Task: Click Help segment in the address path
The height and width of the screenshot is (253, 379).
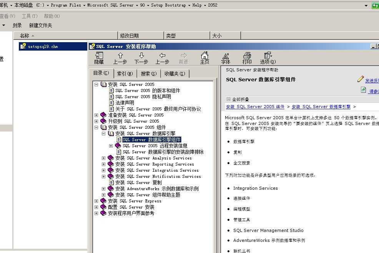Action: point(197,5)
